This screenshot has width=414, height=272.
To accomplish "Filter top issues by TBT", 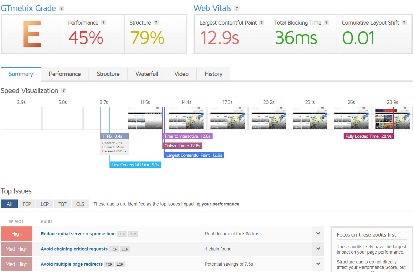I will tap(62, 204).
